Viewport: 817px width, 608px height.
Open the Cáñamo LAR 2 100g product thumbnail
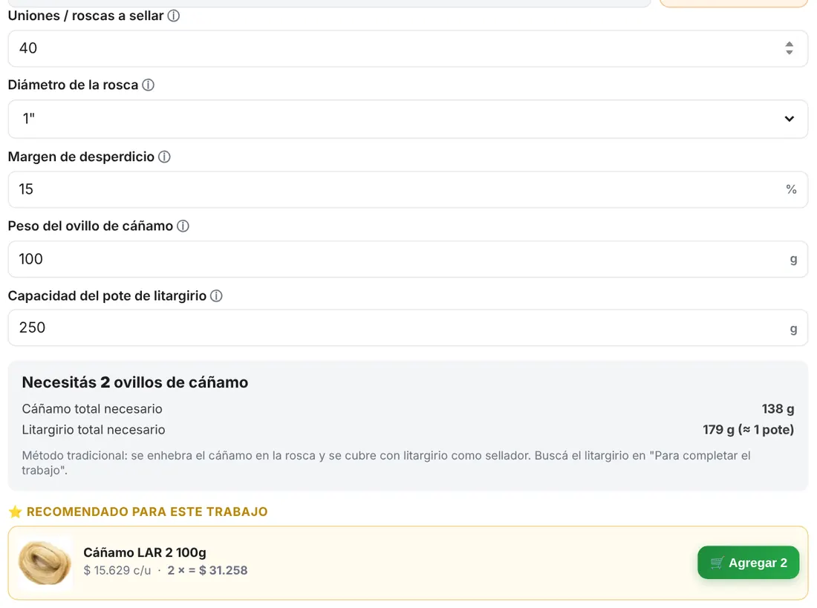(x=45, y=563)
